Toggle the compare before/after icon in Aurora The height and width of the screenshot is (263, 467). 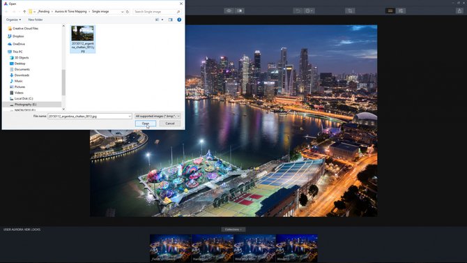[240, 10]
